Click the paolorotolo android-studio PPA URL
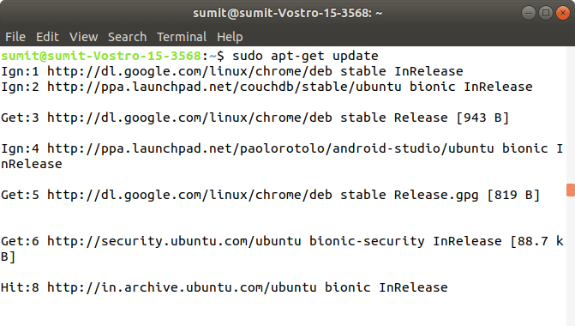The image size is (575, 326). click(x=271, y=148)
